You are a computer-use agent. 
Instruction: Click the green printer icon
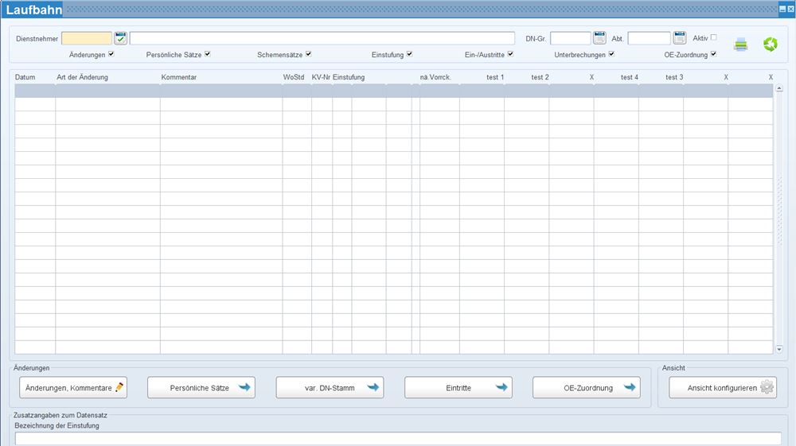pos(740,44)
